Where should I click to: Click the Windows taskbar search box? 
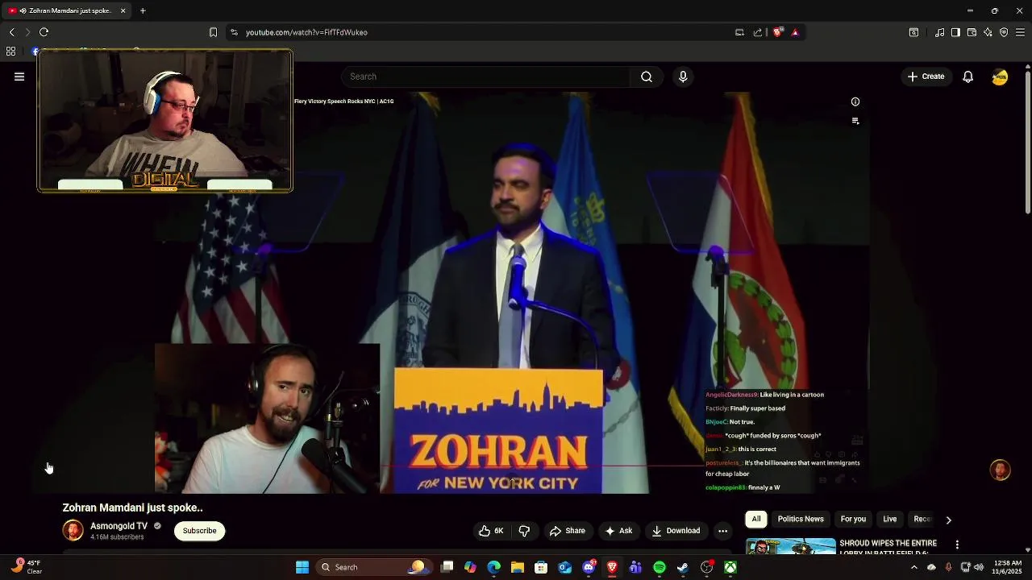pyautogui.click(x=376, y=567)
